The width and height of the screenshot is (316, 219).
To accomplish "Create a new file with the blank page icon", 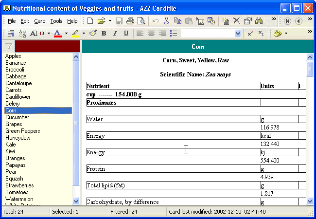I will (90, 21).
